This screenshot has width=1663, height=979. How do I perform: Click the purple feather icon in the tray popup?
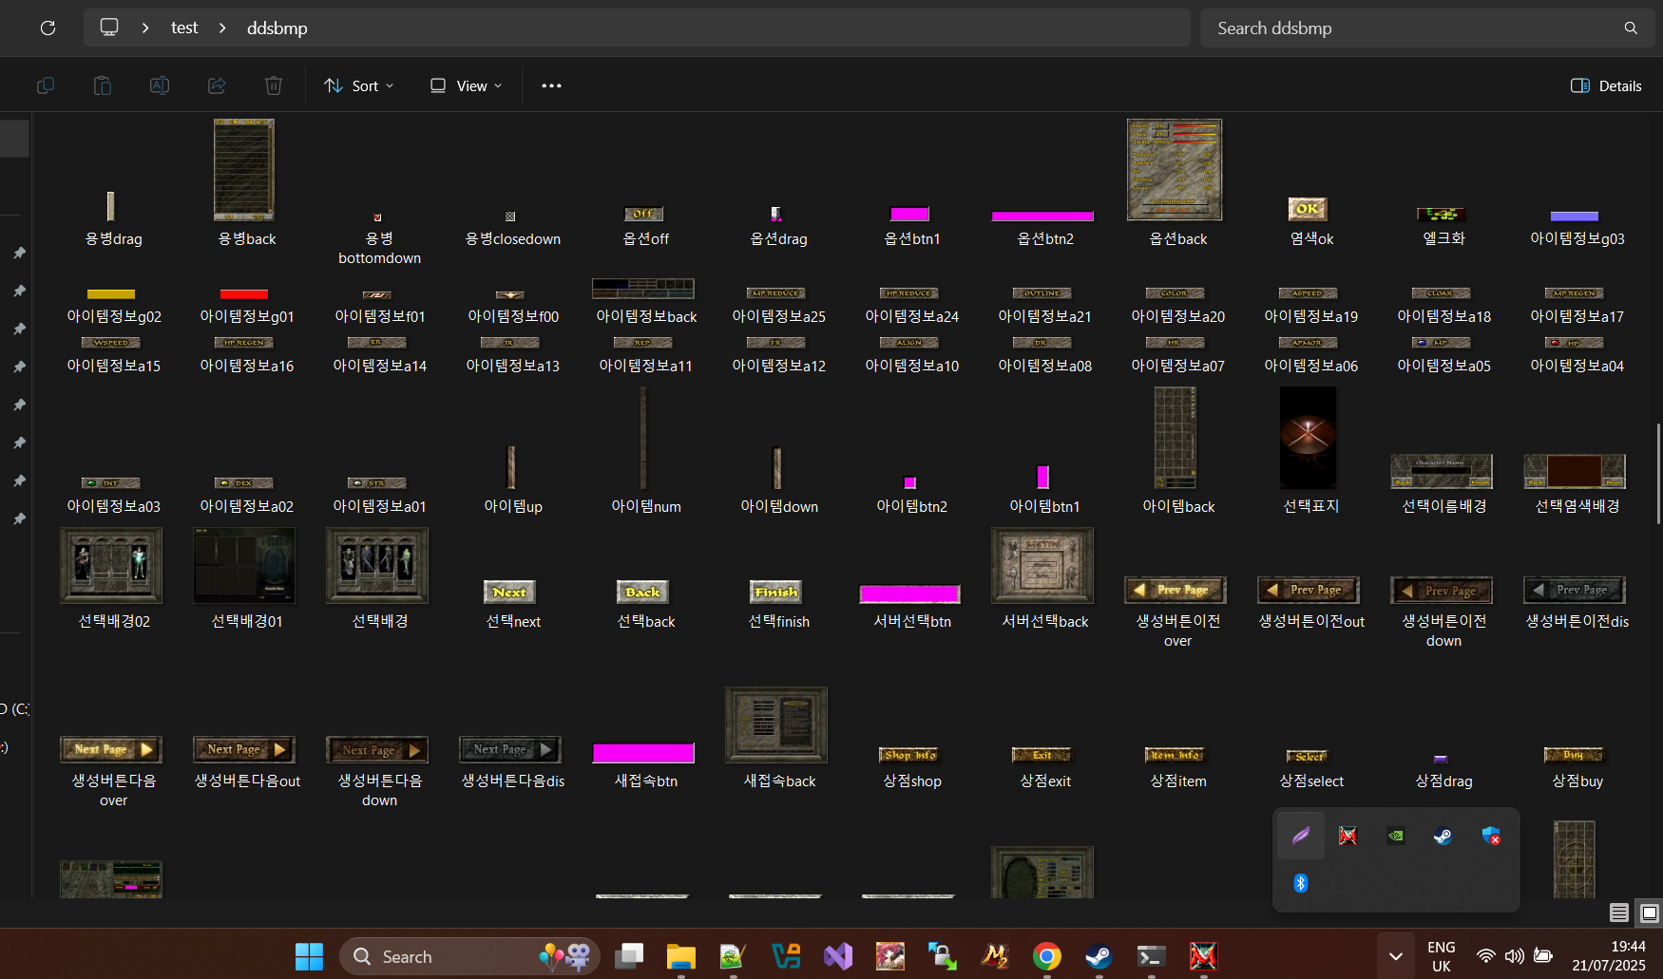1301,836
